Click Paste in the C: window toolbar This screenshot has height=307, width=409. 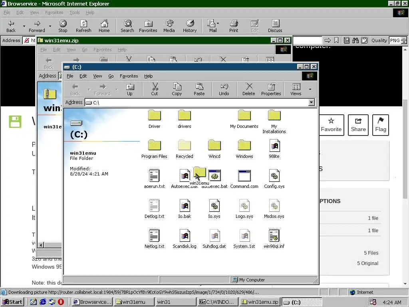[199, 89]
